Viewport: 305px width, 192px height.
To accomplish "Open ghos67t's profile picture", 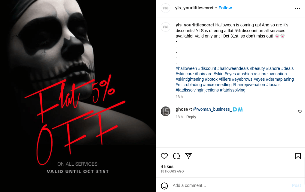I will coord(166,111).
